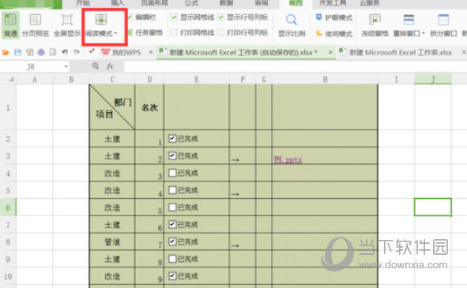Check the 已完成 checkbox in row 5
Image resolution: width=467 pixels, height=288 pixels.
point(172,190)
